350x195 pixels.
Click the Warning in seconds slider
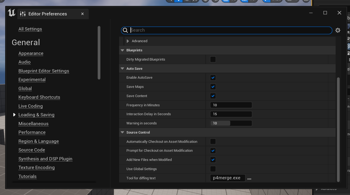[231, 123]
